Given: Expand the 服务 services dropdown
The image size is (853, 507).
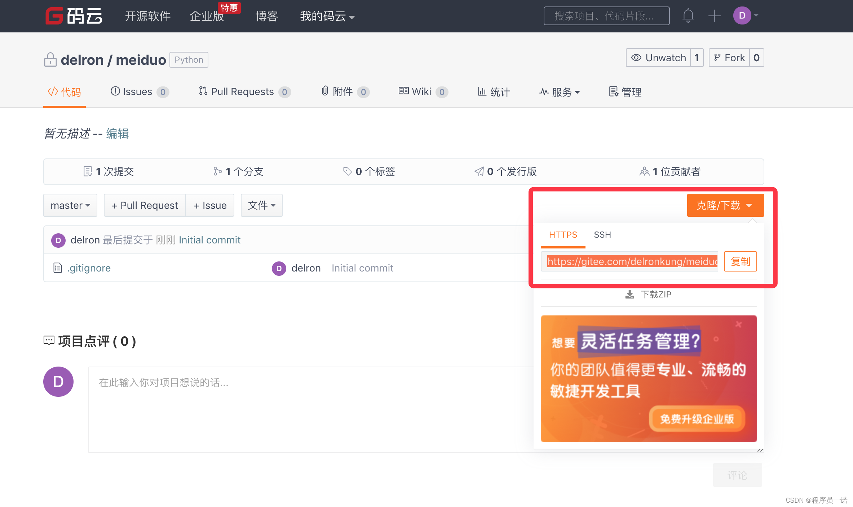Looking at the screenshot, I should [x=560, y=92].
